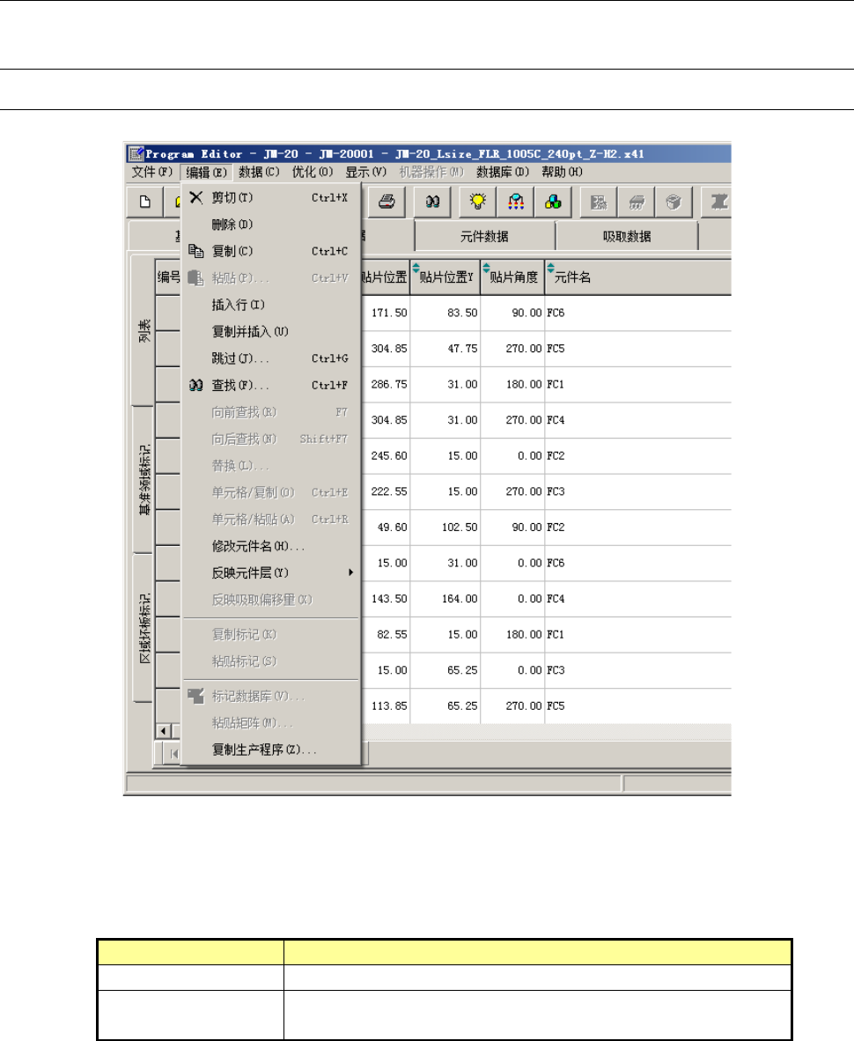The width and height of the screenshot is (854, 1041).
Task: Click the grayed checkered board toolbar icon
Action: click(599, 202)
